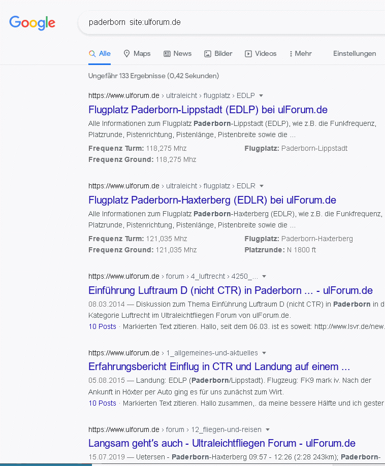This screenshot has width=385, height=466.
Task: Click 'Platzrunde: N 1800 ft' text
Action: pyautogui.click(x=280, y=250)
